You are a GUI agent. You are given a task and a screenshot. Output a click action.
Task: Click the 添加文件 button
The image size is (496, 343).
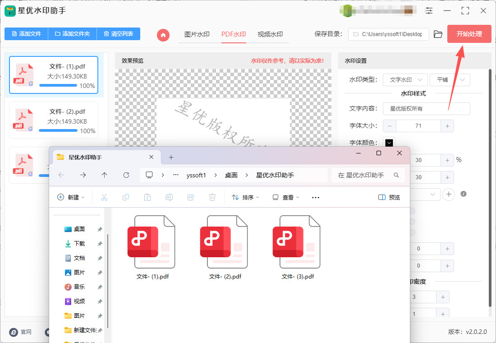[x=27, y=34]
